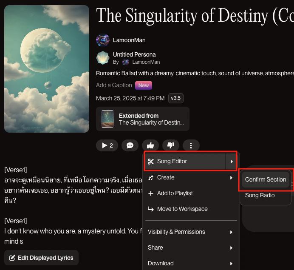Click the three-dot more options button

click(191, 145)
